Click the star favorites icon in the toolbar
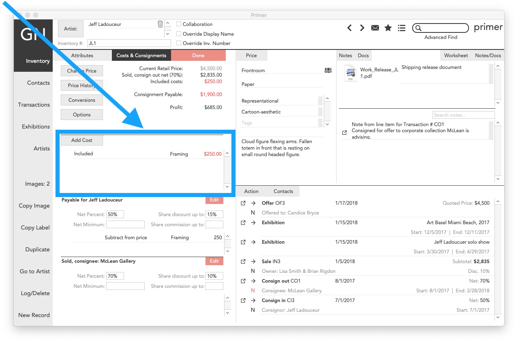This screenshot has height=343, width=518. [x=388, y=28]
